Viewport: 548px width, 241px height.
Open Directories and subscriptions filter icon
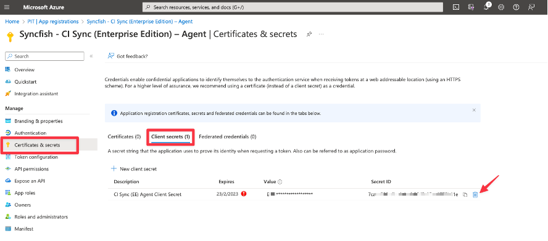471,7
